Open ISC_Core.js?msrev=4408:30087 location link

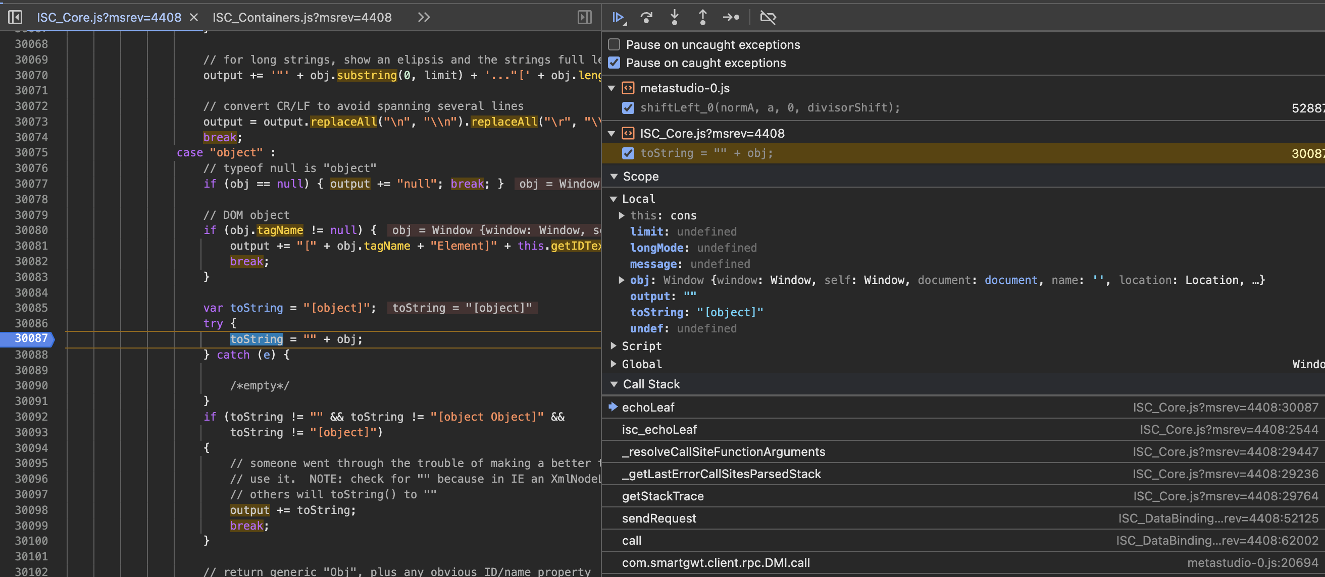pyautogui.click(x=1225, y=408)
